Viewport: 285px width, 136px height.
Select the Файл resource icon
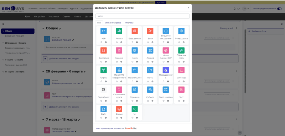tap(104, 109)
